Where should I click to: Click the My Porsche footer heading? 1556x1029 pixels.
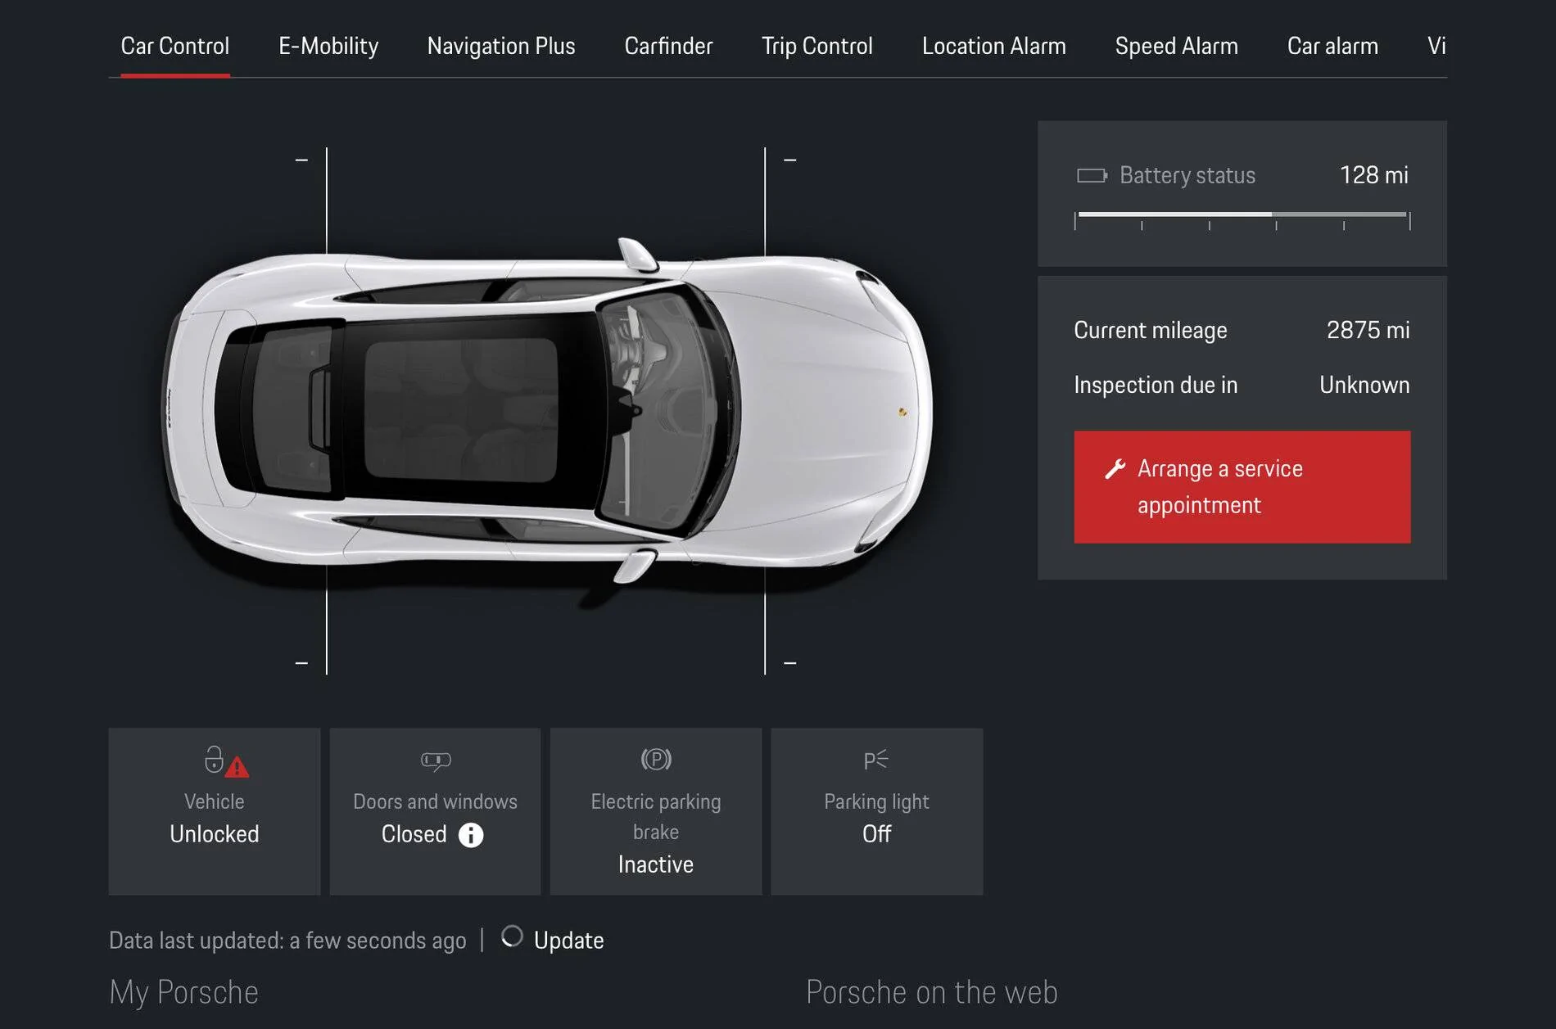(183, 992)
